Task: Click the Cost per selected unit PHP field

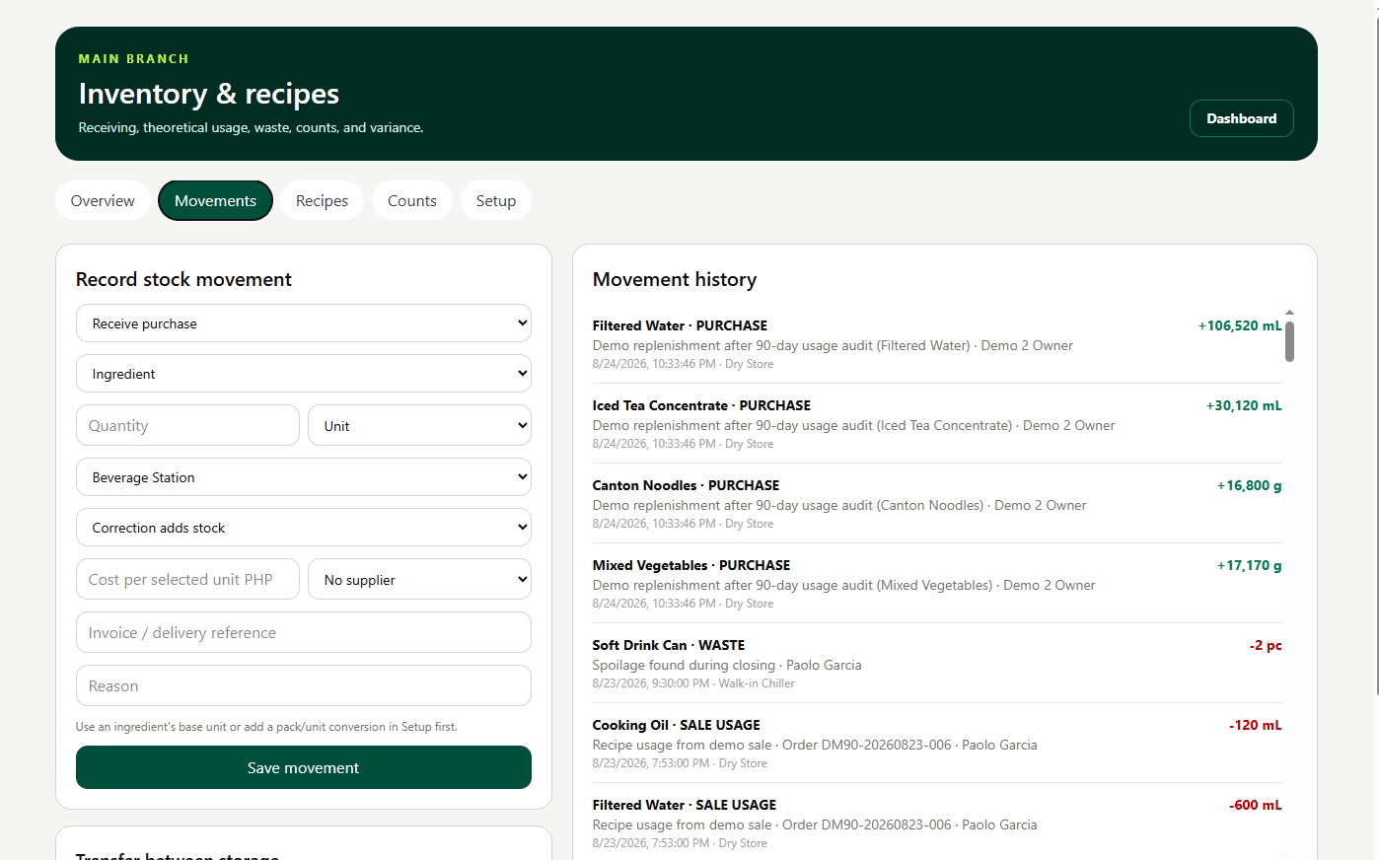Action: click(187, 579)
